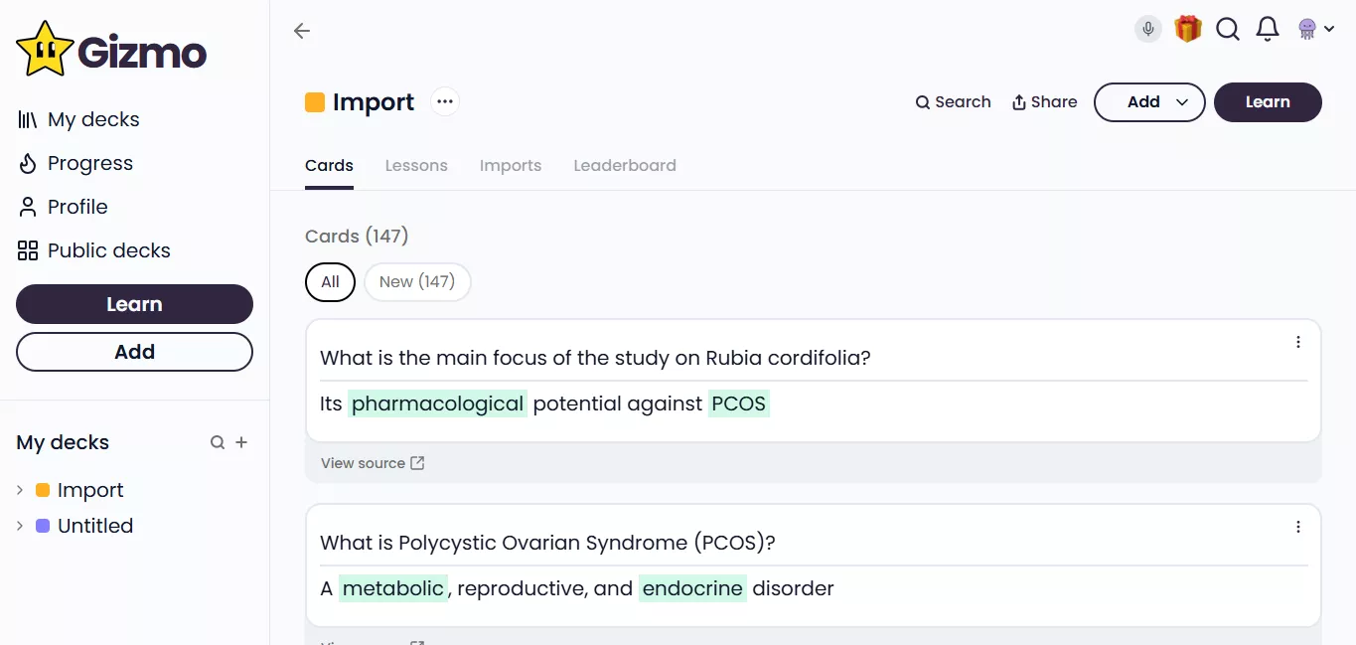Filter cards by New (147)

point(417,281)
